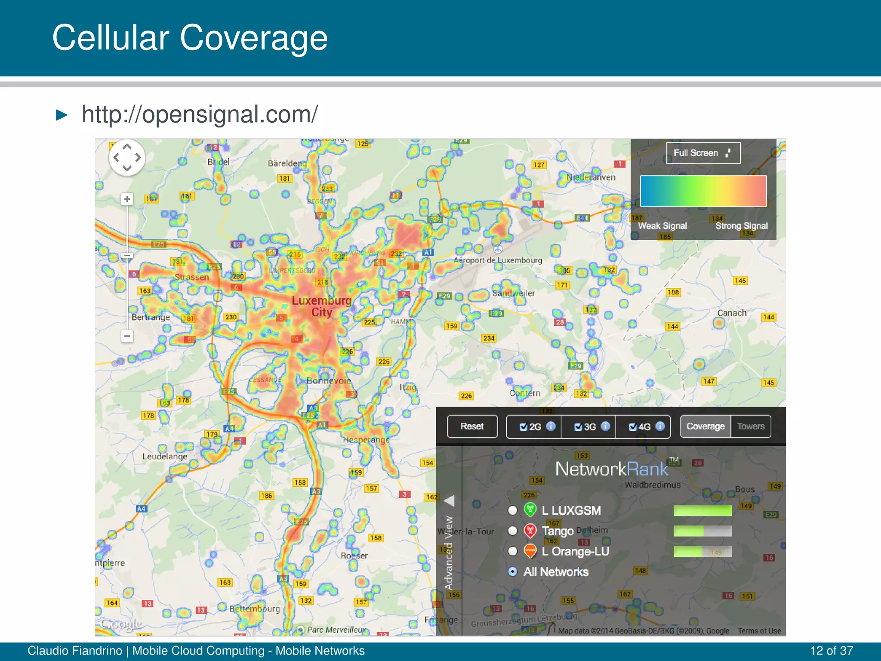The image size is (881, 661).
Task: Click the road 186 shield
Action: coord(267,496)
